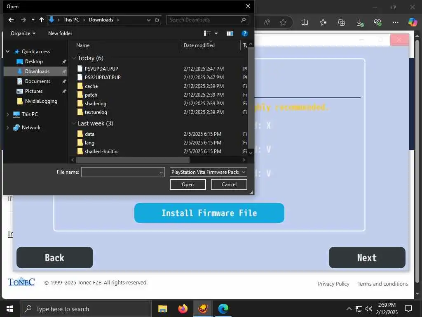Expand This PC tree node
422x317 pixels.
tap(7, 115)
